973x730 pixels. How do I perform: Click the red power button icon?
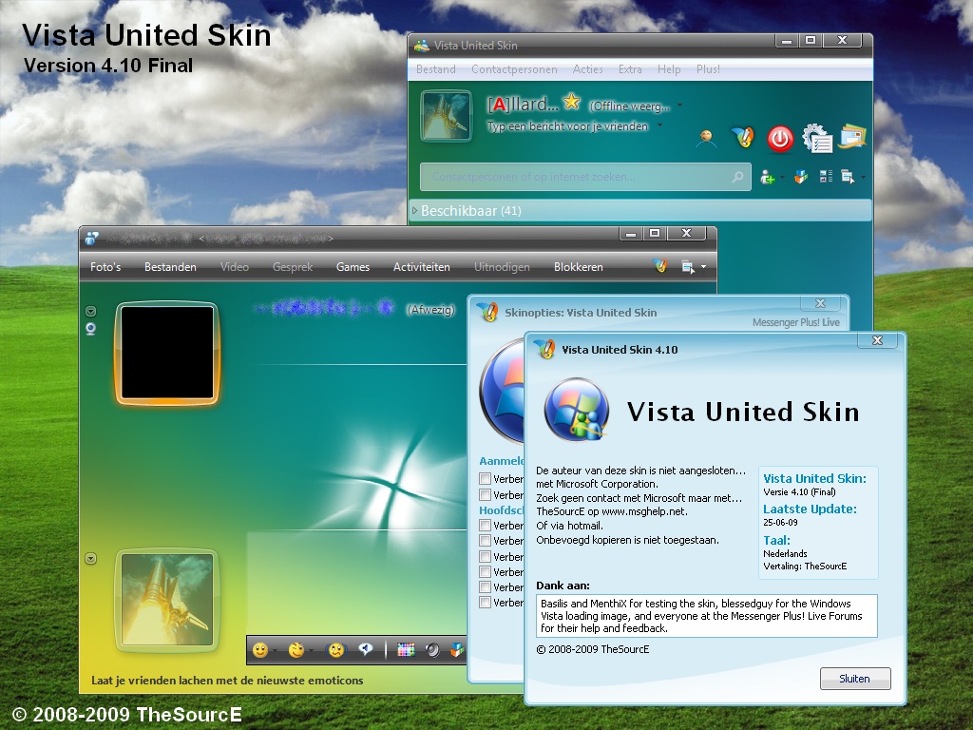(780, 139)
